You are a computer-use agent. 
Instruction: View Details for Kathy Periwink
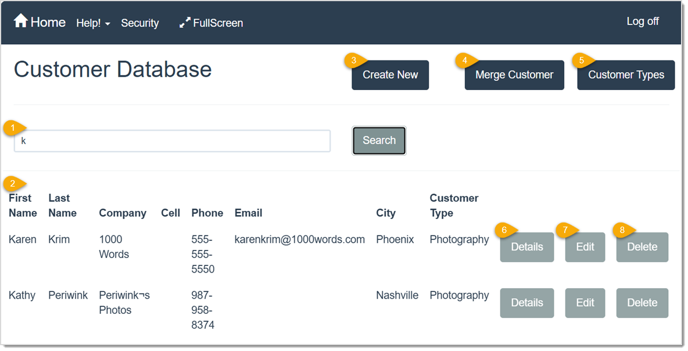[526, 303]
